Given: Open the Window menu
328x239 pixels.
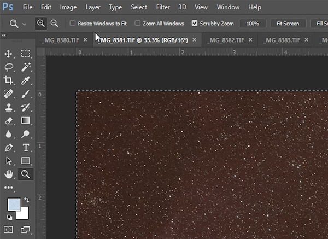Looking at the screenshot, I should 228,7.
